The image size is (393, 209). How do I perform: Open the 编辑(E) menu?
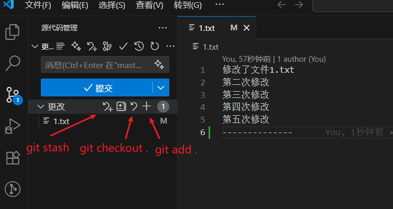[x=75, y=5]
